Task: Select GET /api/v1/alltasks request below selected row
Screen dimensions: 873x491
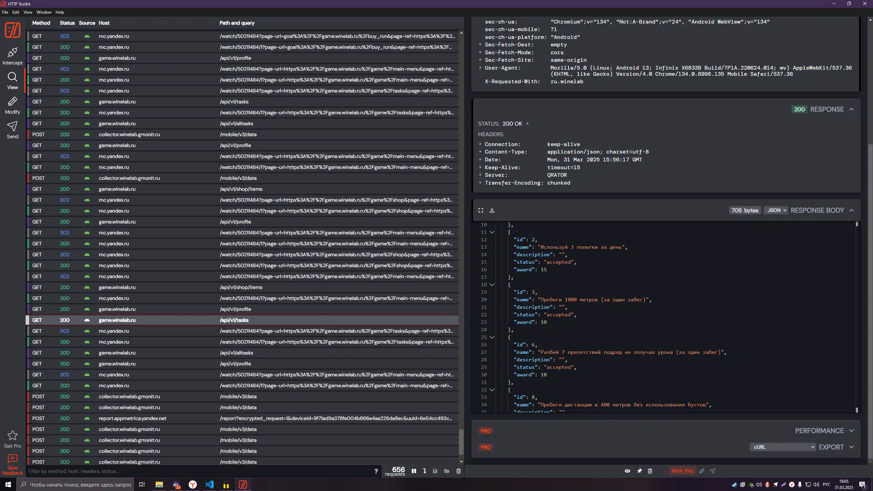Action: pyautogui.click(x=243, y=353)
